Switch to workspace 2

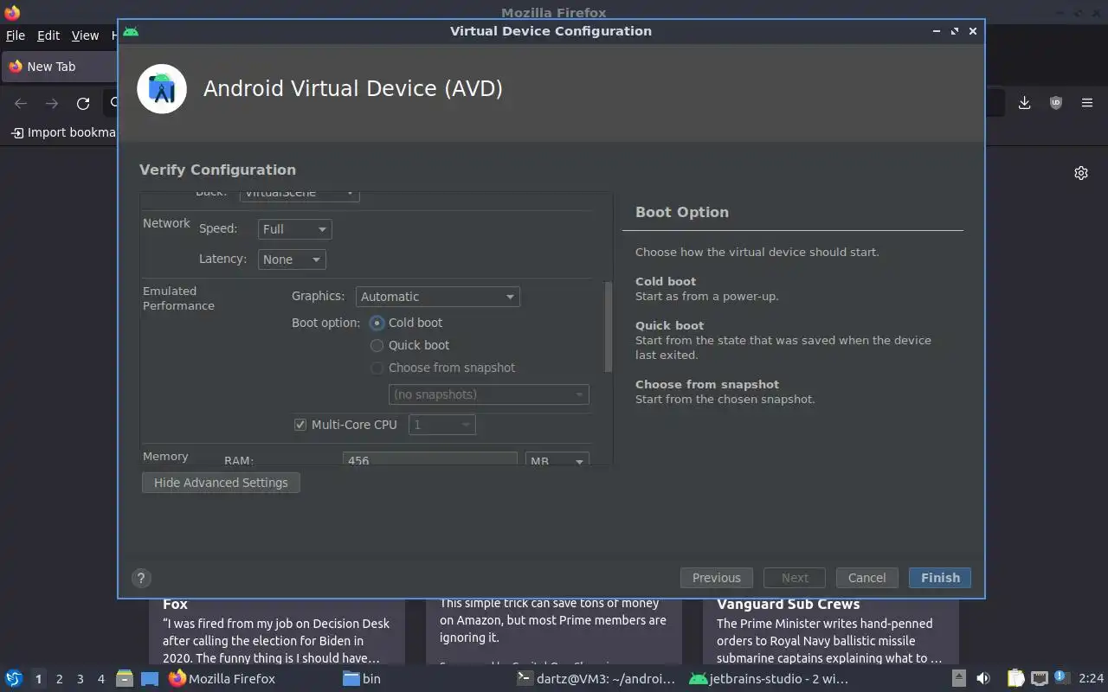pyautogui.click(x=59, y=679)
